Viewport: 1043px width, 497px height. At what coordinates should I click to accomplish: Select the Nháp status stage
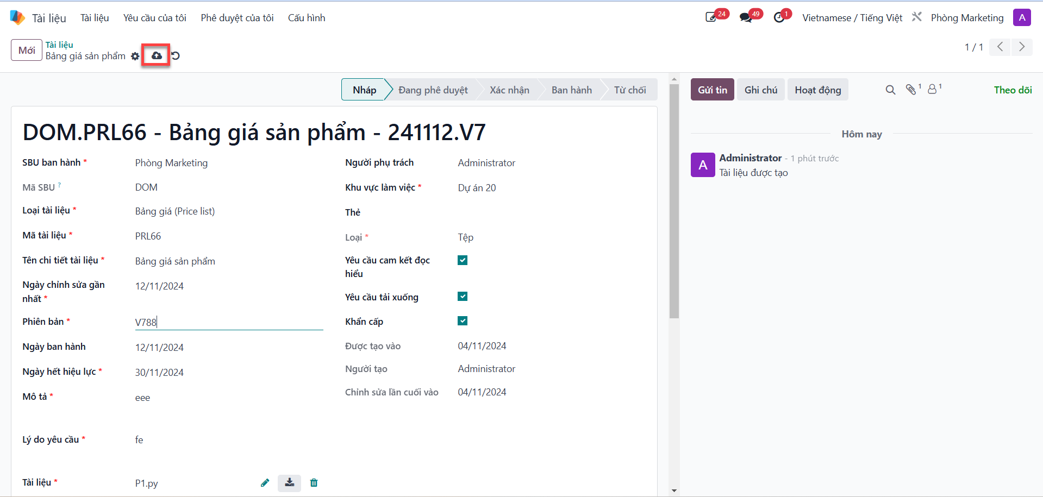(x=364, y=90)
